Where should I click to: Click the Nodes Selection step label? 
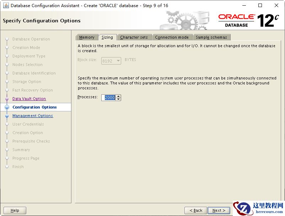[x=27, y=65]
